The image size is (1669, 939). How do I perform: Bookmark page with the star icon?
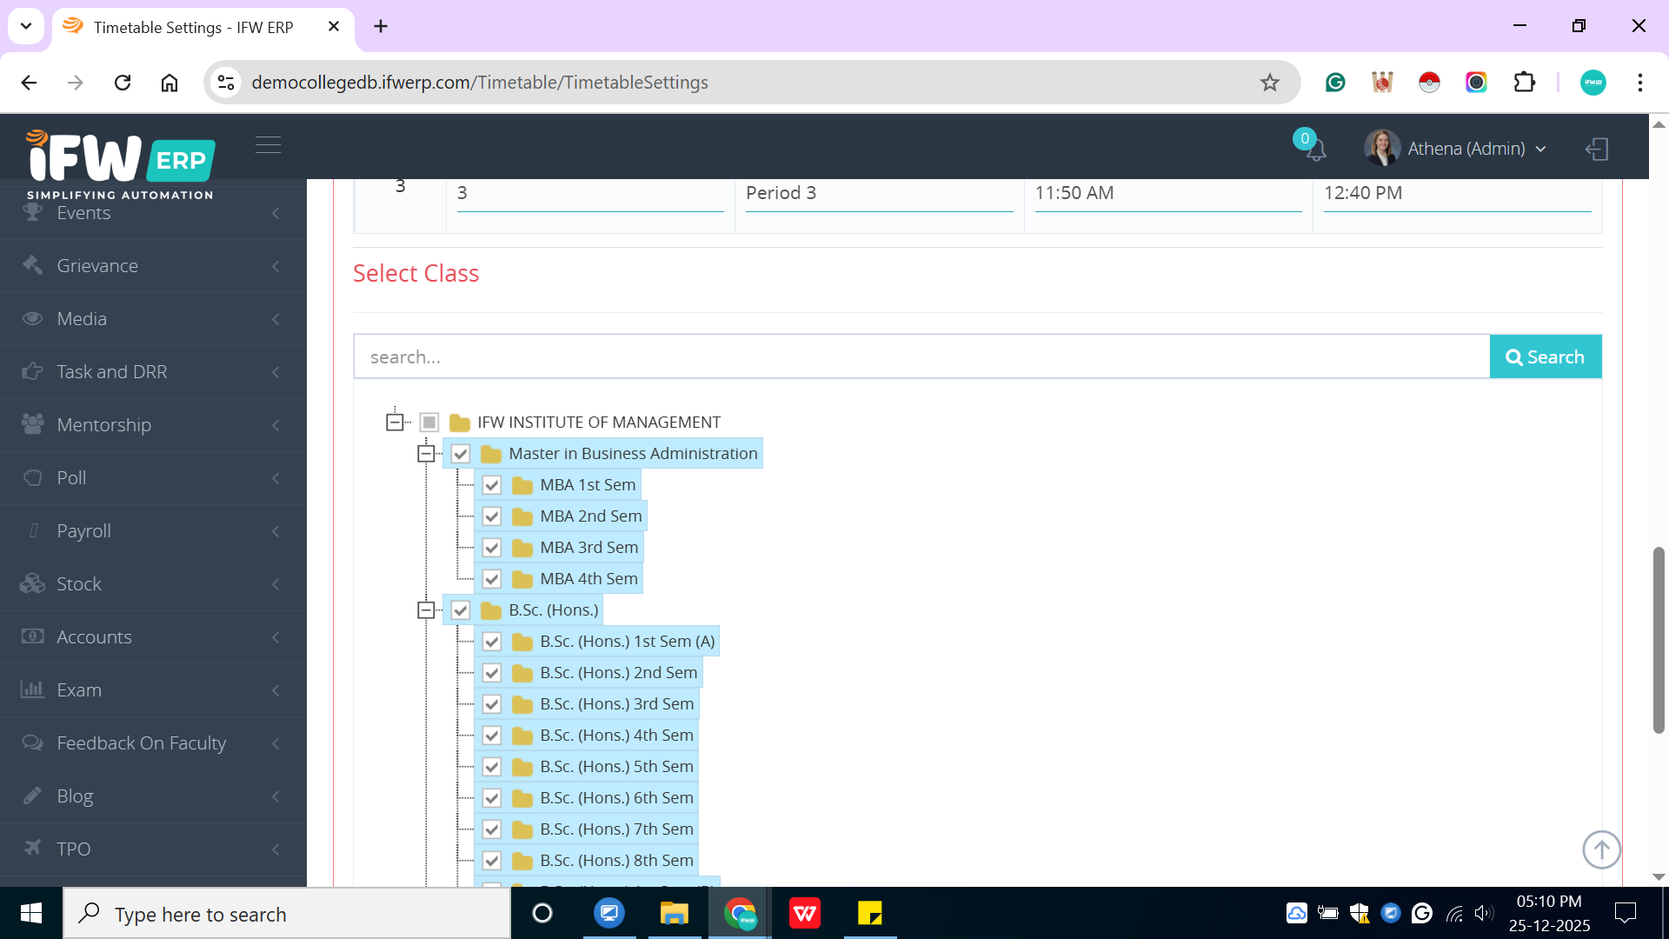point(1270,83)
